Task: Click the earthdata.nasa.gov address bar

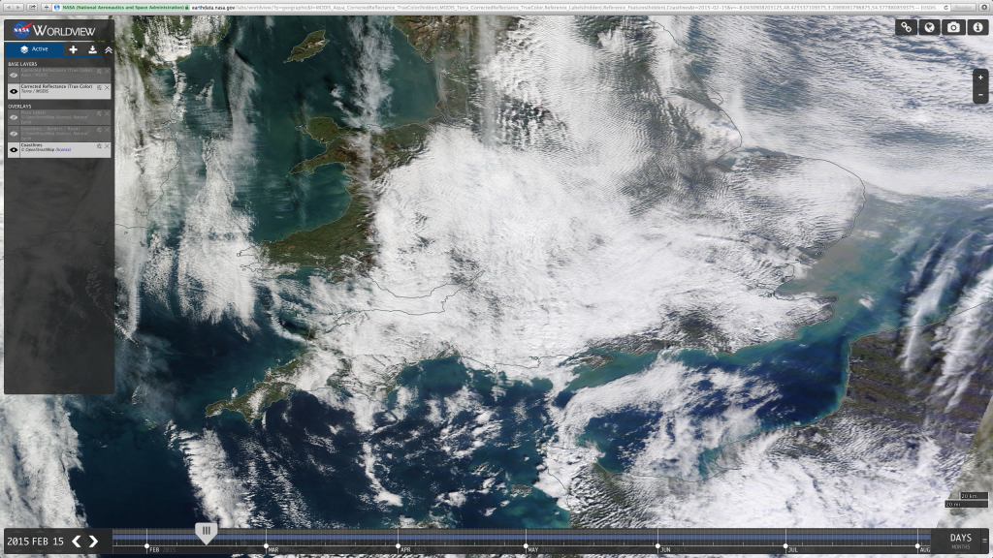Action: coord(500,7)
